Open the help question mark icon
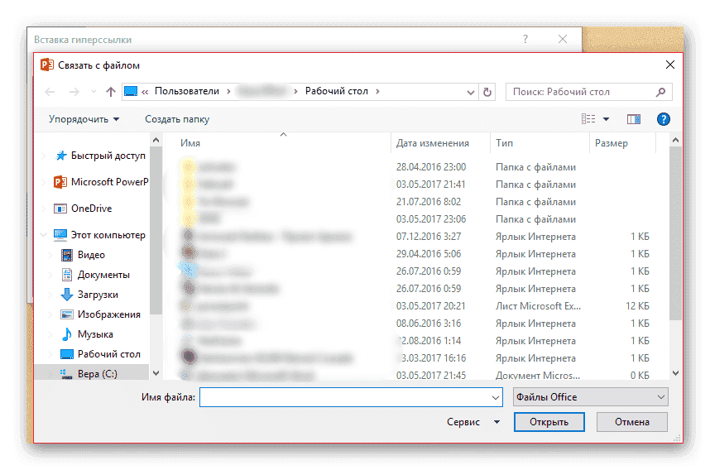Screen dimensions: 710x470 point(663,119)
